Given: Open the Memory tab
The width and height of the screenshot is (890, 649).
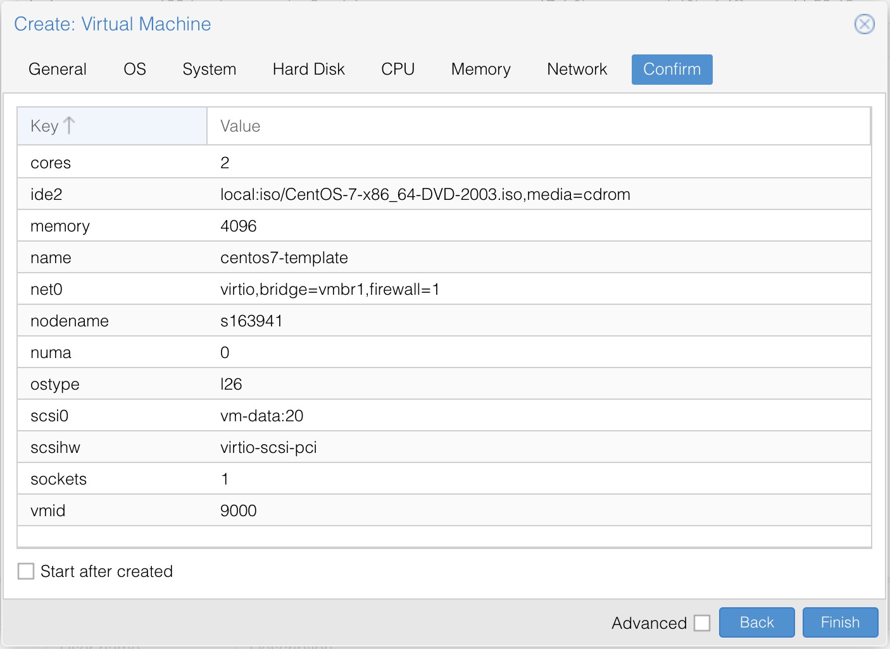Looking at the screenshot, I should (x=481, y=70).
